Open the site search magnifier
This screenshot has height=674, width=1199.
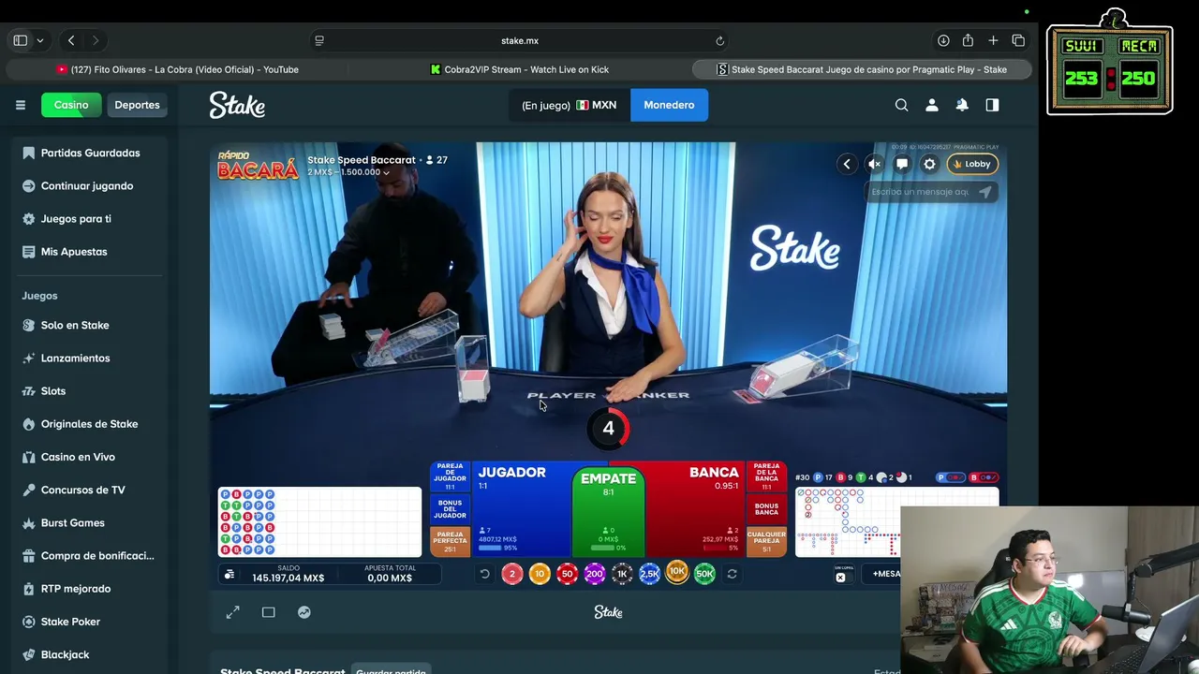(x=901, y=105)
